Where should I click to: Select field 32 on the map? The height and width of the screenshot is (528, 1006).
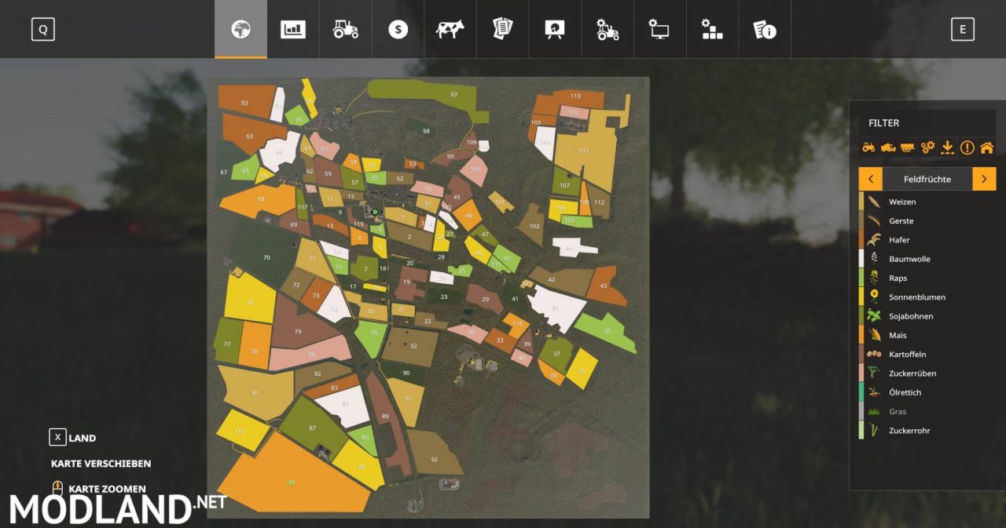(x=413, y=345)
